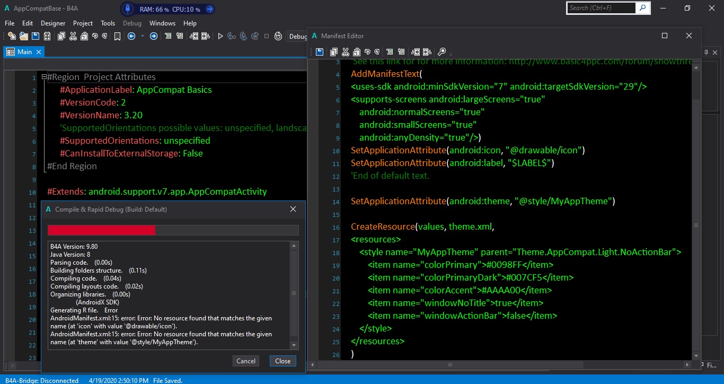Click the toggle bookmark icon in main toolbar

pyautogui.click(x=117, y=37)
